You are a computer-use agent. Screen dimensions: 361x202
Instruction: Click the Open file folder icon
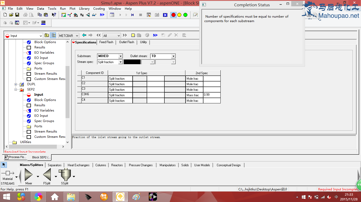[x=11, y=15]
